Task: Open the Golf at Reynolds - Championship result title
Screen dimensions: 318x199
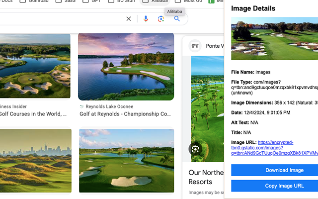Action: (x=125, y=114)
